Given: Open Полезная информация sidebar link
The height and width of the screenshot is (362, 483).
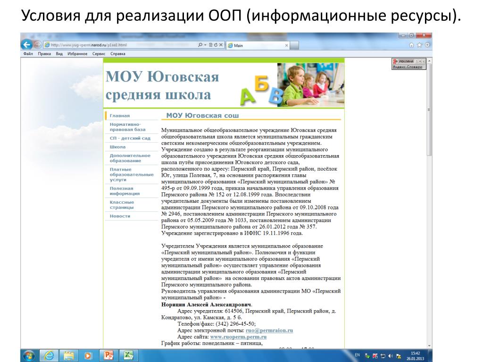Looking at the screenshot, I should click(125, 191).
